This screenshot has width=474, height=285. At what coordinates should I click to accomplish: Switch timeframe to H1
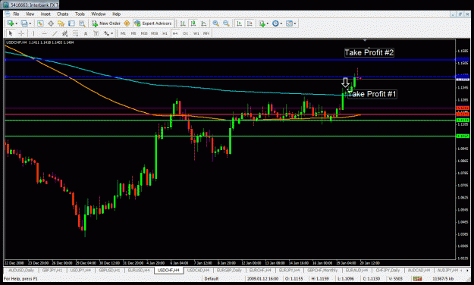[x=165, y=33]
